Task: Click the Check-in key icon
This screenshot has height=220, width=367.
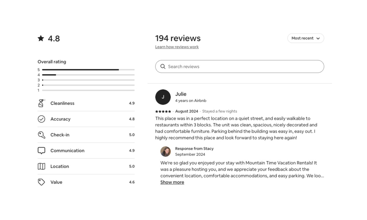Action: click(x=41, y=135)
